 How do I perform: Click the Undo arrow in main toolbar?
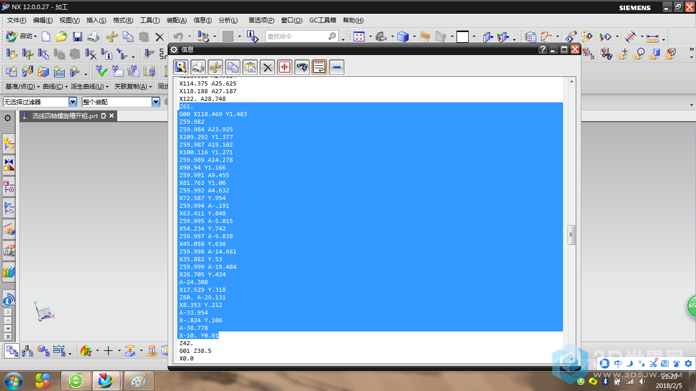pos(178,36)
